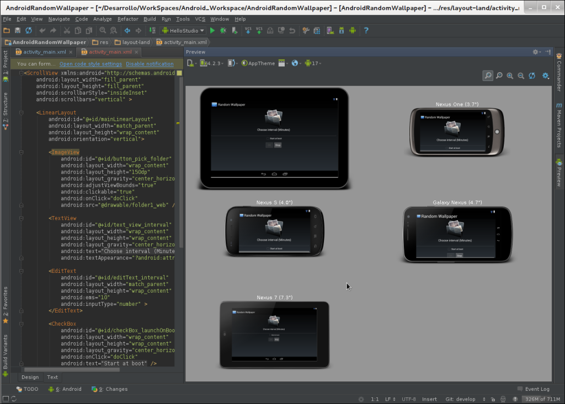Open Settings with the wrench icon
This screenshot has width=565, height=404.
[x=306, y=31]
